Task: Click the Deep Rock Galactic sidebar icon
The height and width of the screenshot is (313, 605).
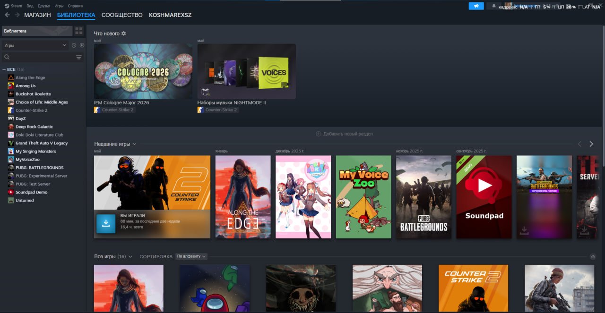Action: click(11, 127)
